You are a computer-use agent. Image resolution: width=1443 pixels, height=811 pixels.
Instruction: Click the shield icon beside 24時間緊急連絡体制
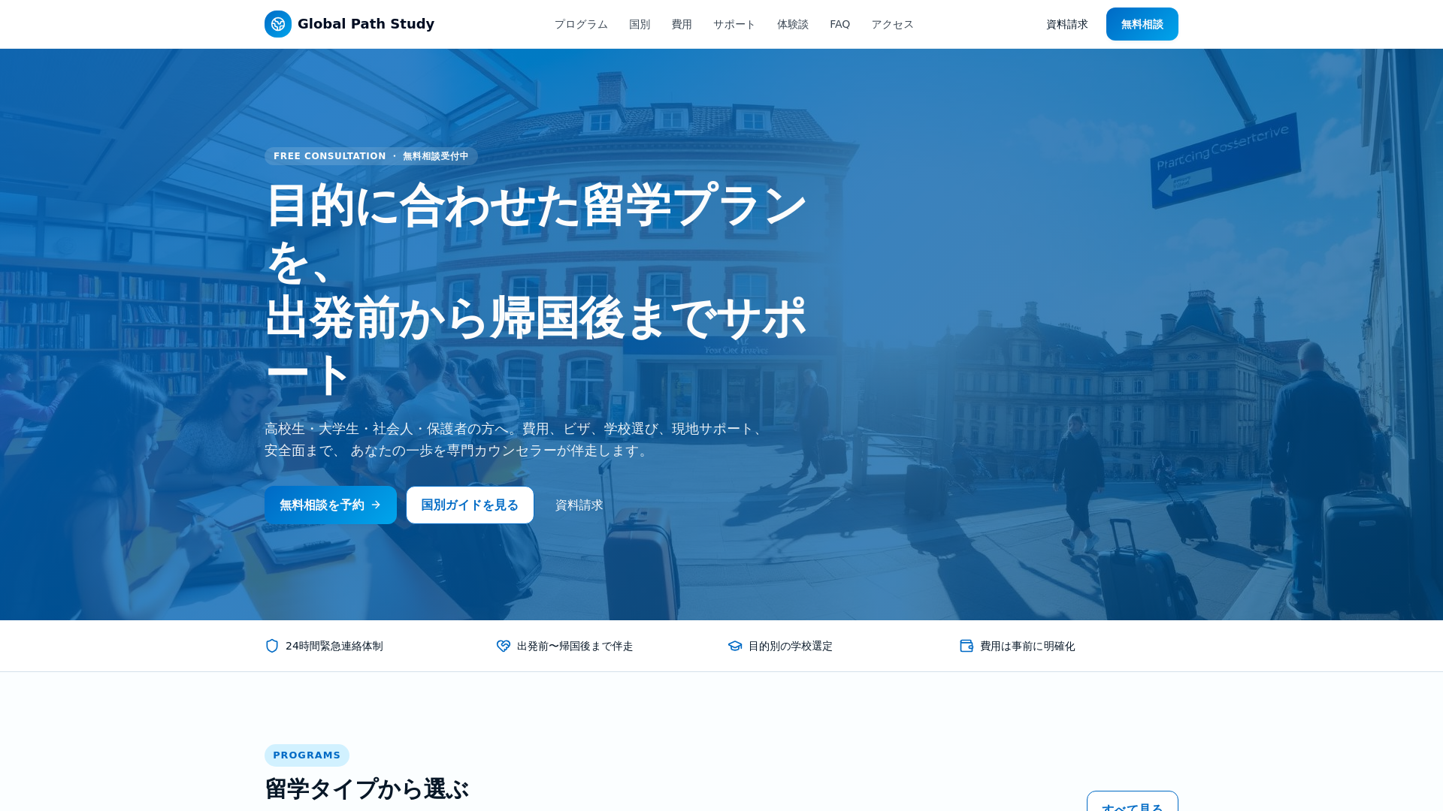coord(272,646)
